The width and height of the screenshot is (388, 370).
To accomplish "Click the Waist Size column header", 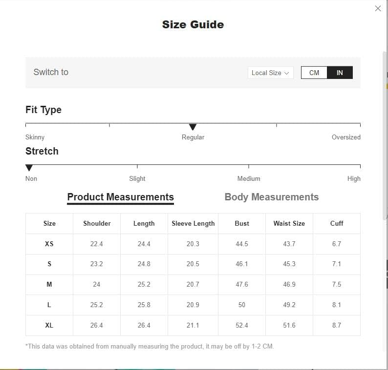I will pyautogui.click(x=289, y=223).
